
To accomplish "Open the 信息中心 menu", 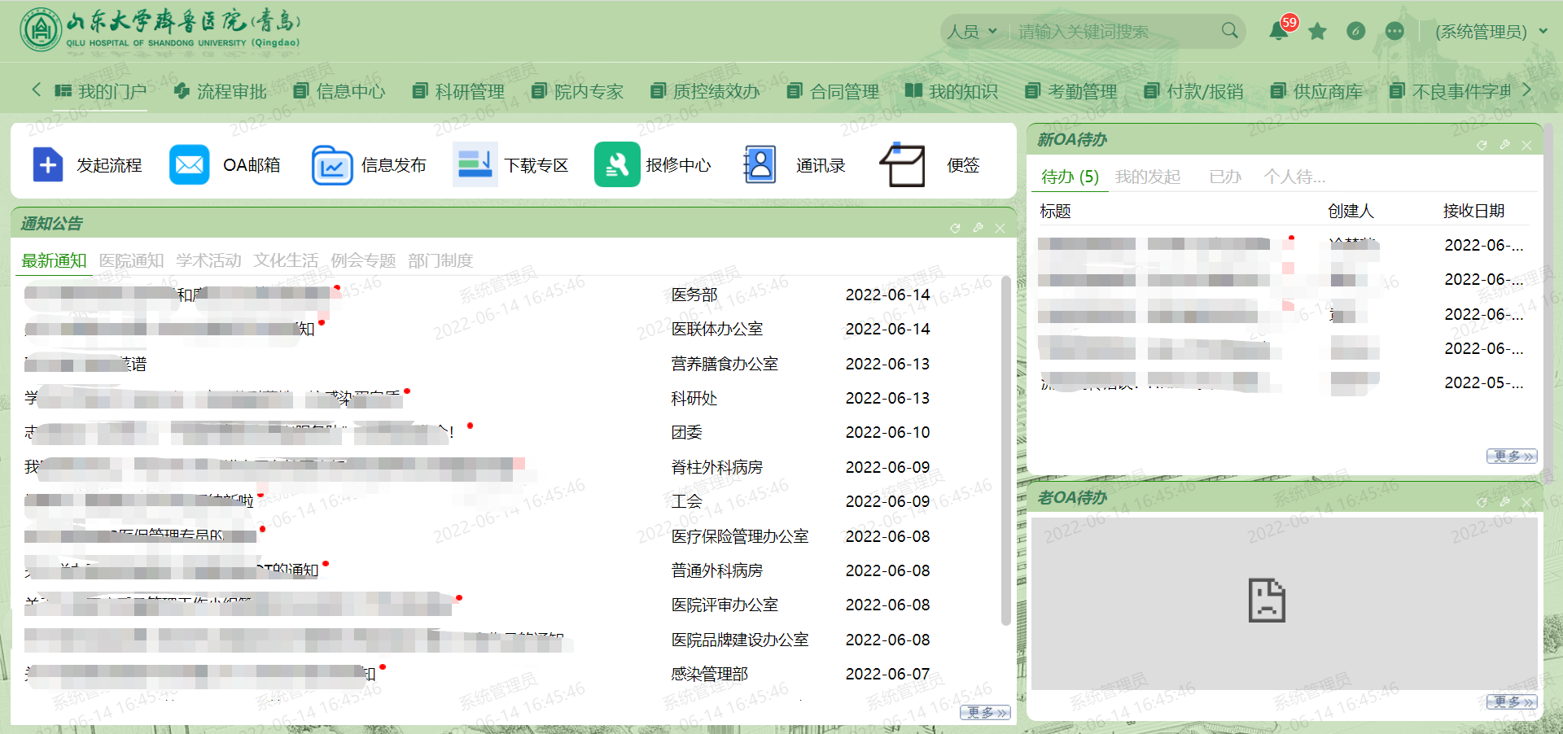I will pyautogui.click(x=339, y=91).
